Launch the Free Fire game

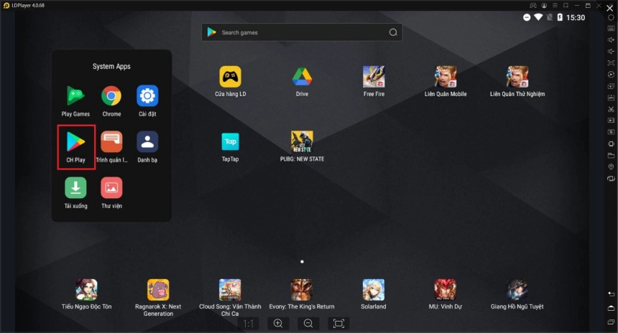[x=374, y=77]
